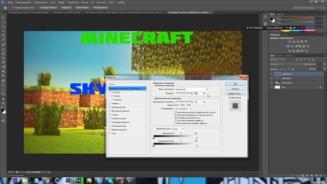This screenshot has height=184, width=327.
Task: Open the Наложение, если dropdown
Action: click(x=177, y=129)
